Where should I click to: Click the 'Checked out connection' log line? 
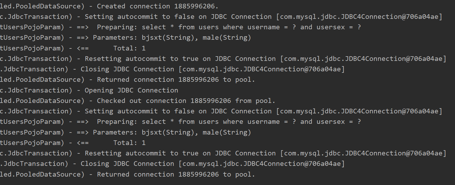(138, 101)
